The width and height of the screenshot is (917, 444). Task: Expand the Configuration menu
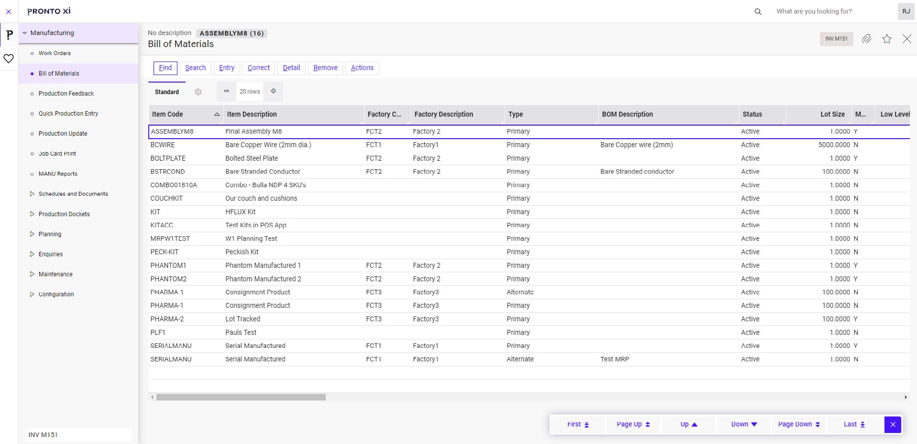click(x=32, y=294)
